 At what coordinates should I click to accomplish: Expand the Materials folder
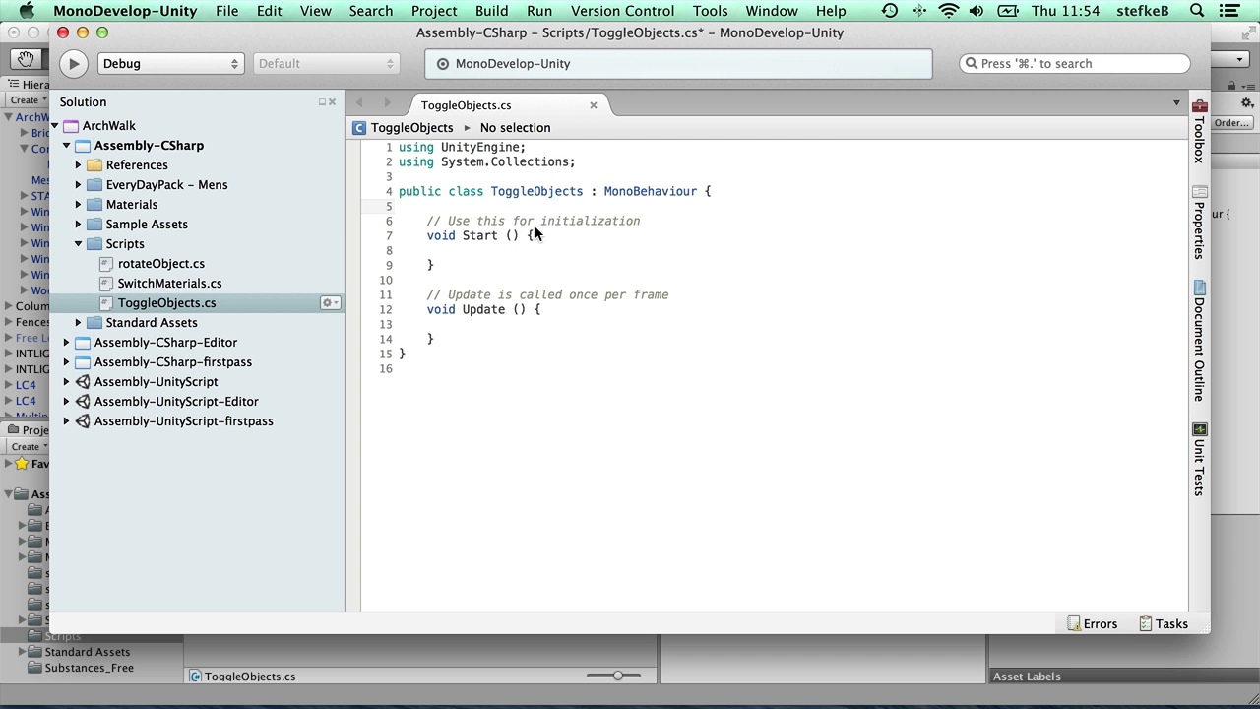(x=79, y=205)
